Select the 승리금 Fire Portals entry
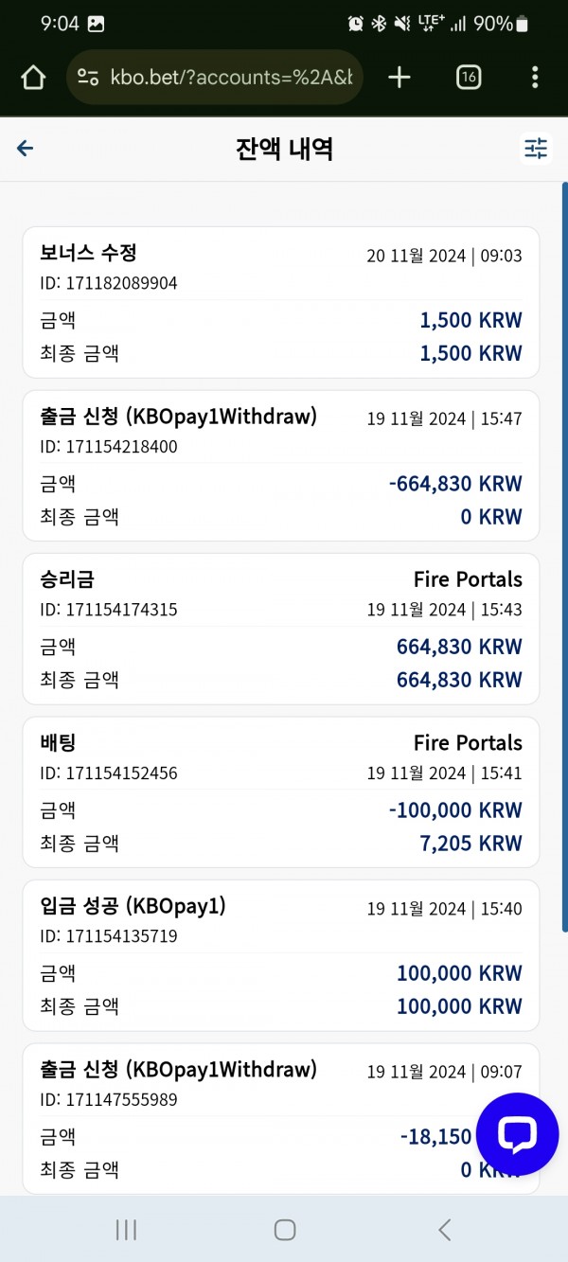Image resolution: width=568 pixels, height=1262 pixels. (x=281, y=629)
